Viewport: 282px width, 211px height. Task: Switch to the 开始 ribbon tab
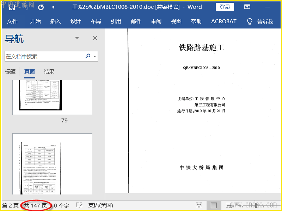point(36,21)
